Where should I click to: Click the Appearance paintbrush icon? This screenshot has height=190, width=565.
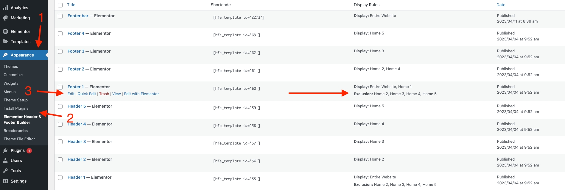(x=5, y=55)
